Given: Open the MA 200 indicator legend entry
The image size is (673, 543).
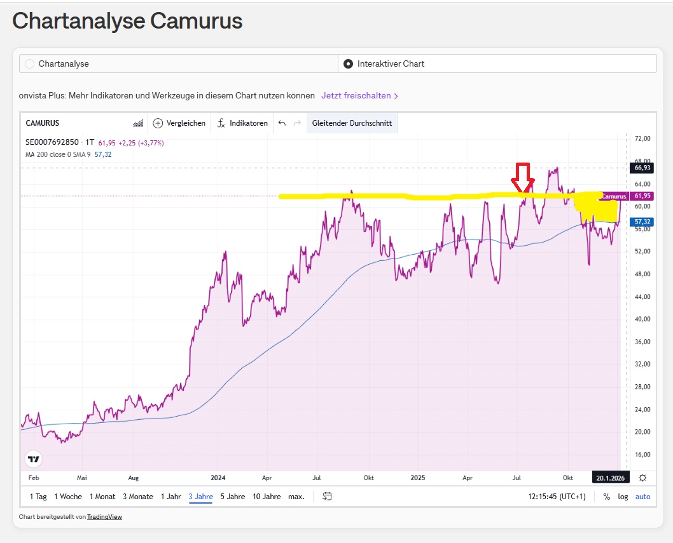Looking at the screenshot, I should (59, 154).
